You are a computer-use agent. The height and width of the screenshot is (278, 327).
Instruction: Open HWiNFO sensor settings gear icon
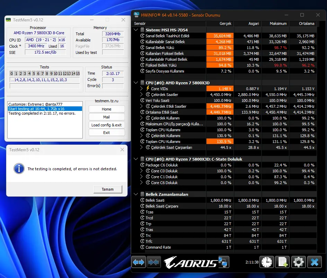click(299, 262)
